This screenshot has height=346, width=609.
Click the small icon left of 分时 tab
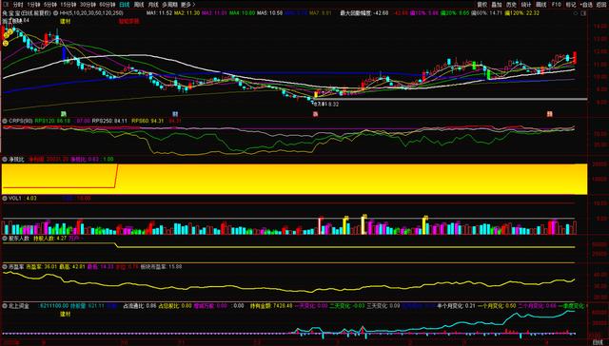coord(6,5)
